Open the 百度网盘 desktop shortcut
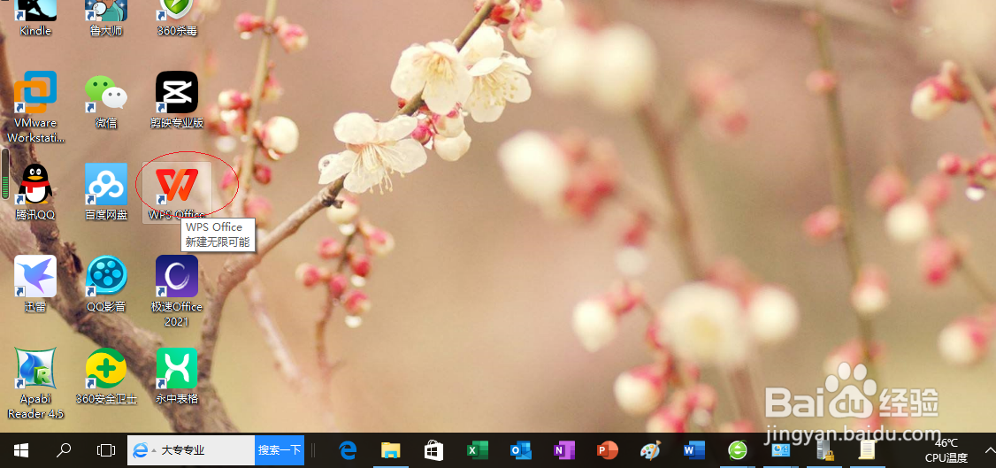 click(x=106, y=192)
